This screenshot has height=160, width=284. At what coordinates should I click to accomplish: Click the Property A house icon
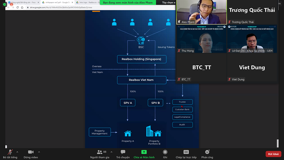pos(128,133)
